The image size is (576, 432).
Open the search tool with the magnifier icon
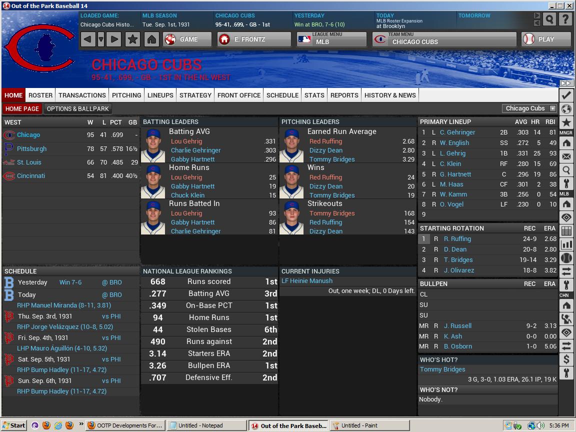[549, 19]
